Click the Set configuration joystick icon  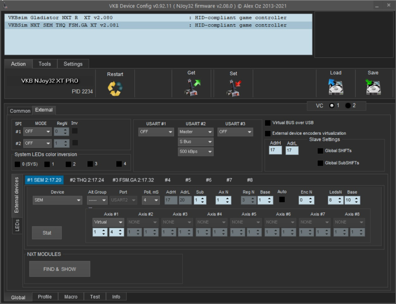pos(234,88)
